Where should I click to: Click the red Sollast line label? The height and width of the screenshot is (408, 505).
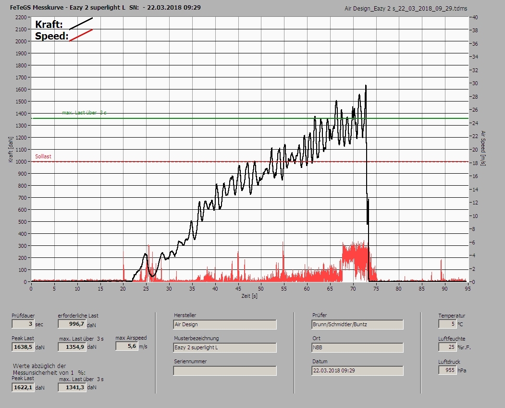[43, 156]
